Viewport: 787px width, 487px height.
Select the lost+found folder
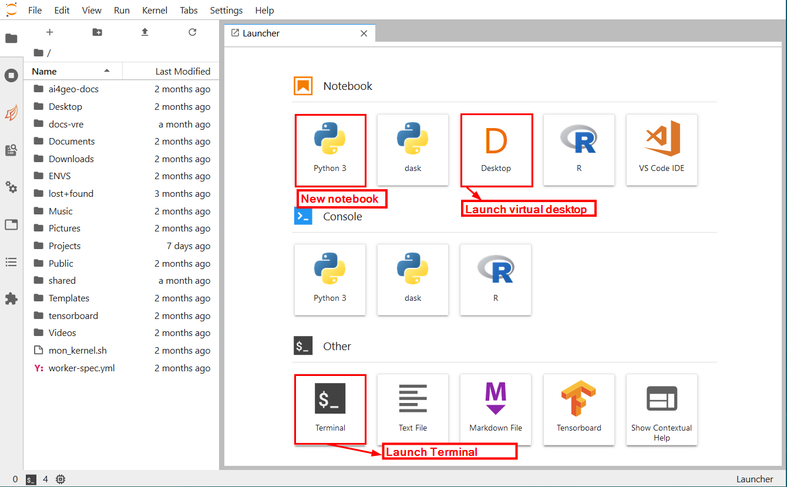[x=122, y=194]
